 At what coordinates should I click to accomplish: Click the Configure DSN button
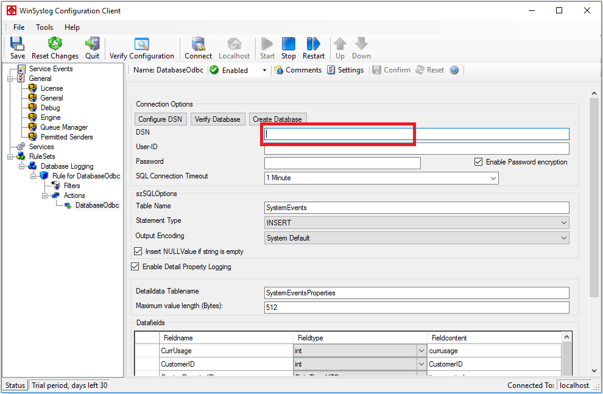160,119
